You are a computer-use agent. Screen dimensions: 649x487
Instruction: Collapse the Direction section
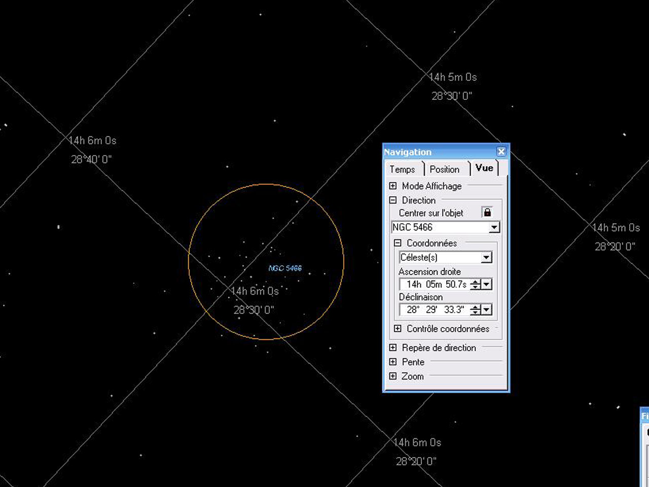click(393, 200)
